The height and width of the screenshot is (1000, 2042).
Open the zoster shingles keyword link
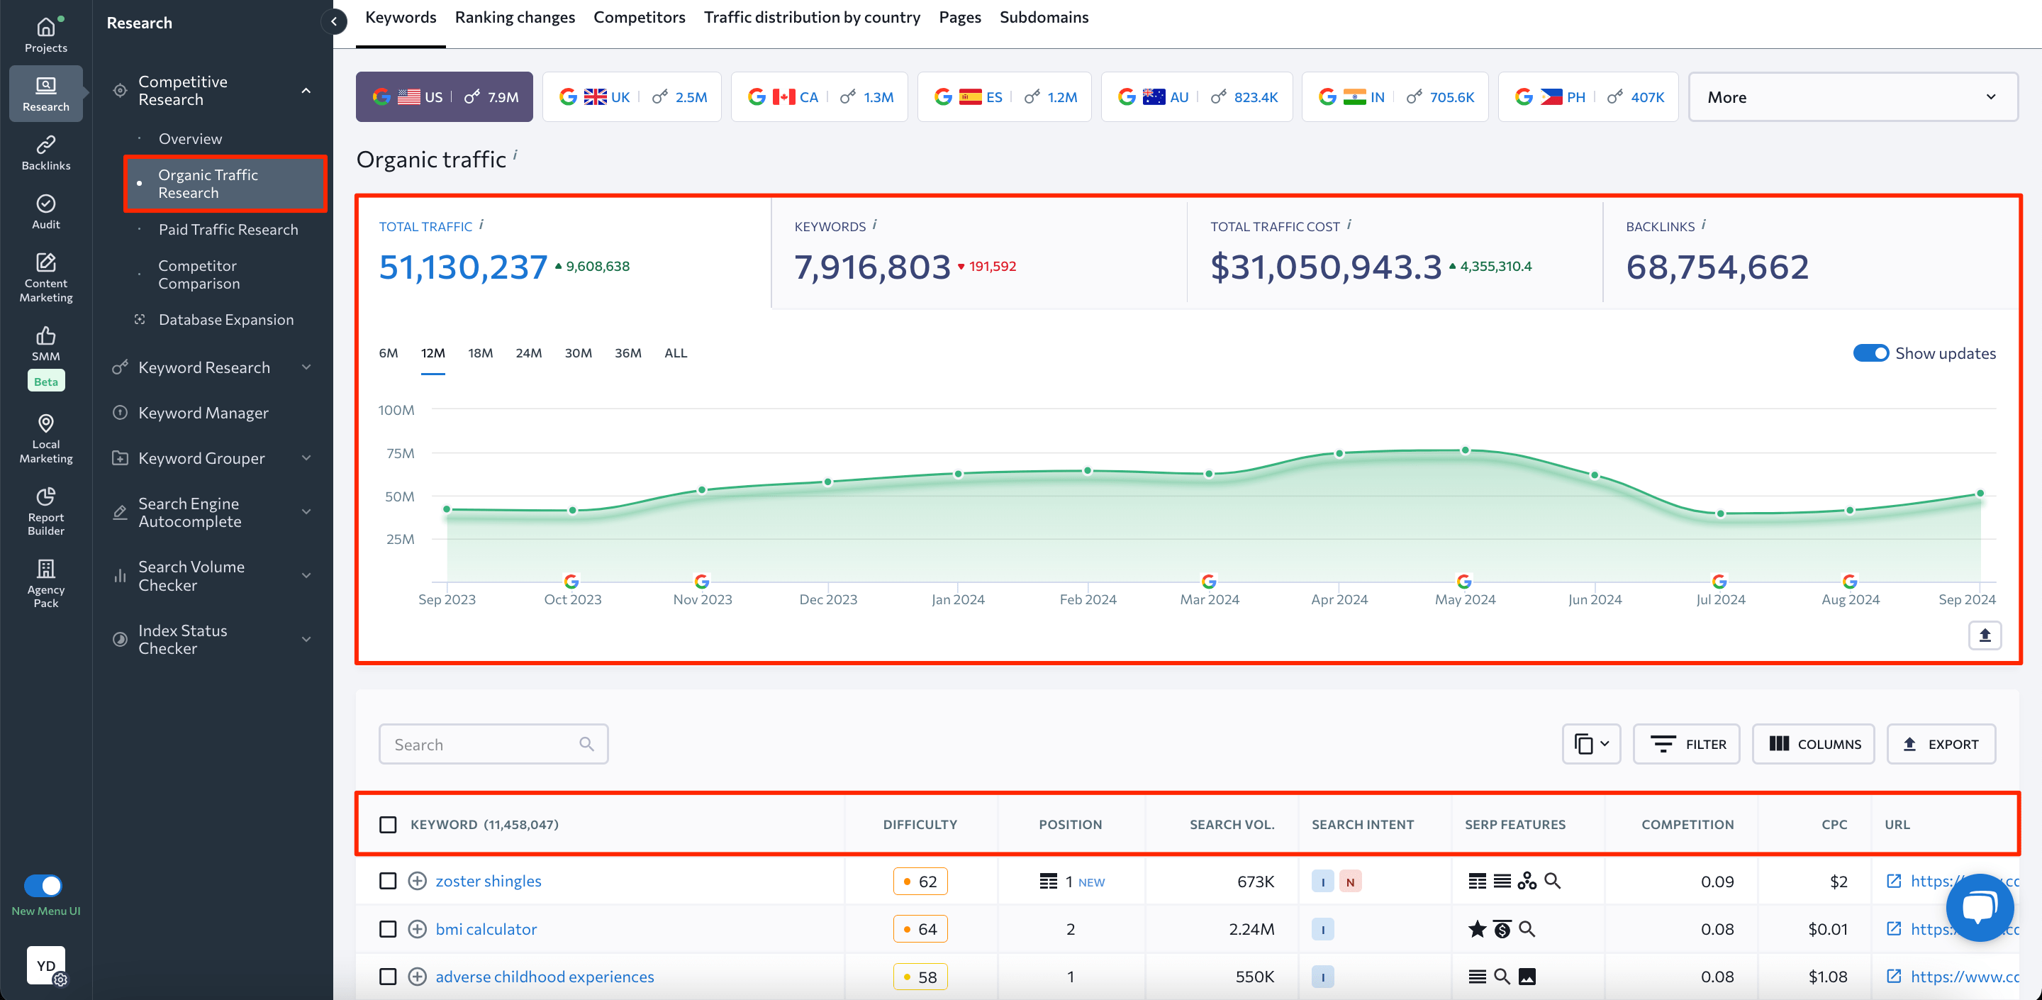tap(489, 881)
